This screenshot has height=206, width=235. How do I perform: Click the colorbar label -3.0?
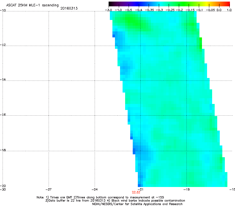(108, 10)
